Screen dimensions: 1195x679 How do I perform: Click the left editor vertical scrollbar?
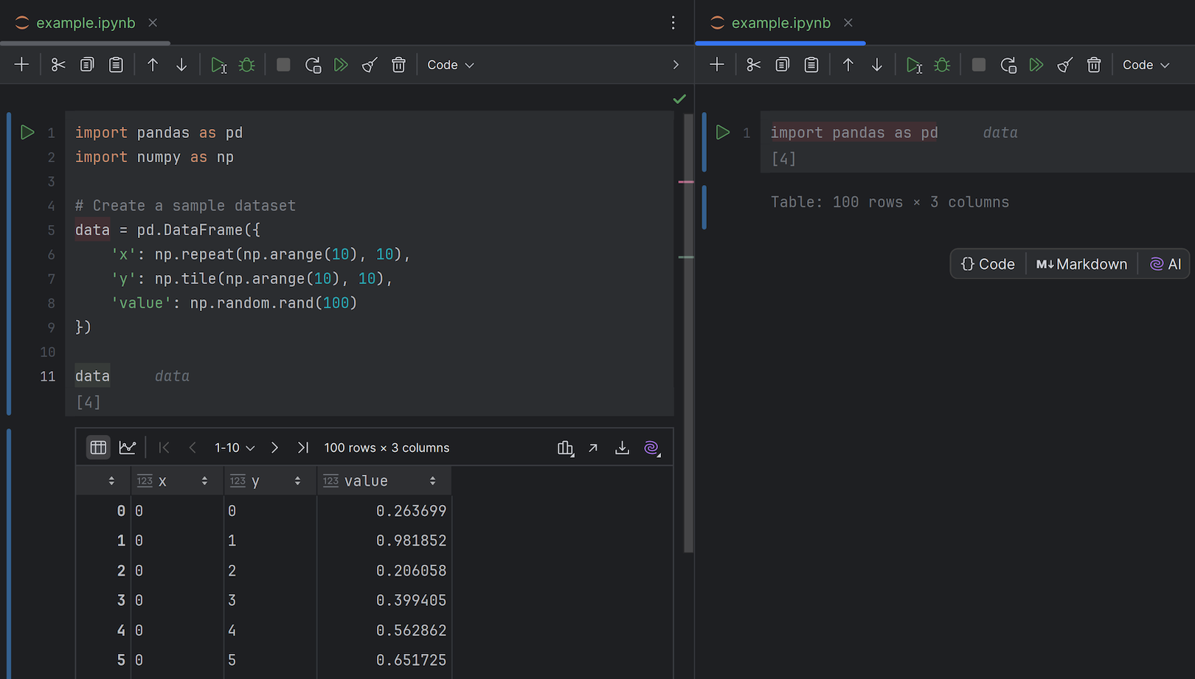[688, 332]
